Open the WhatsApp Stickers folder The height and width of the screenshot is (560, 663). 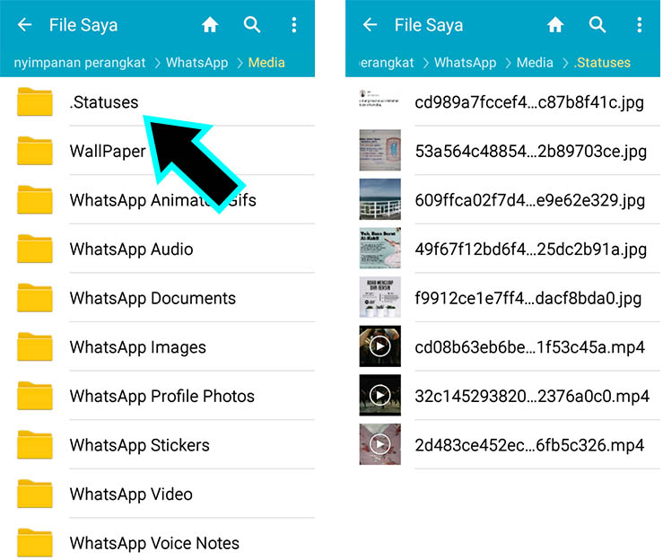click(x=139, y=445)
